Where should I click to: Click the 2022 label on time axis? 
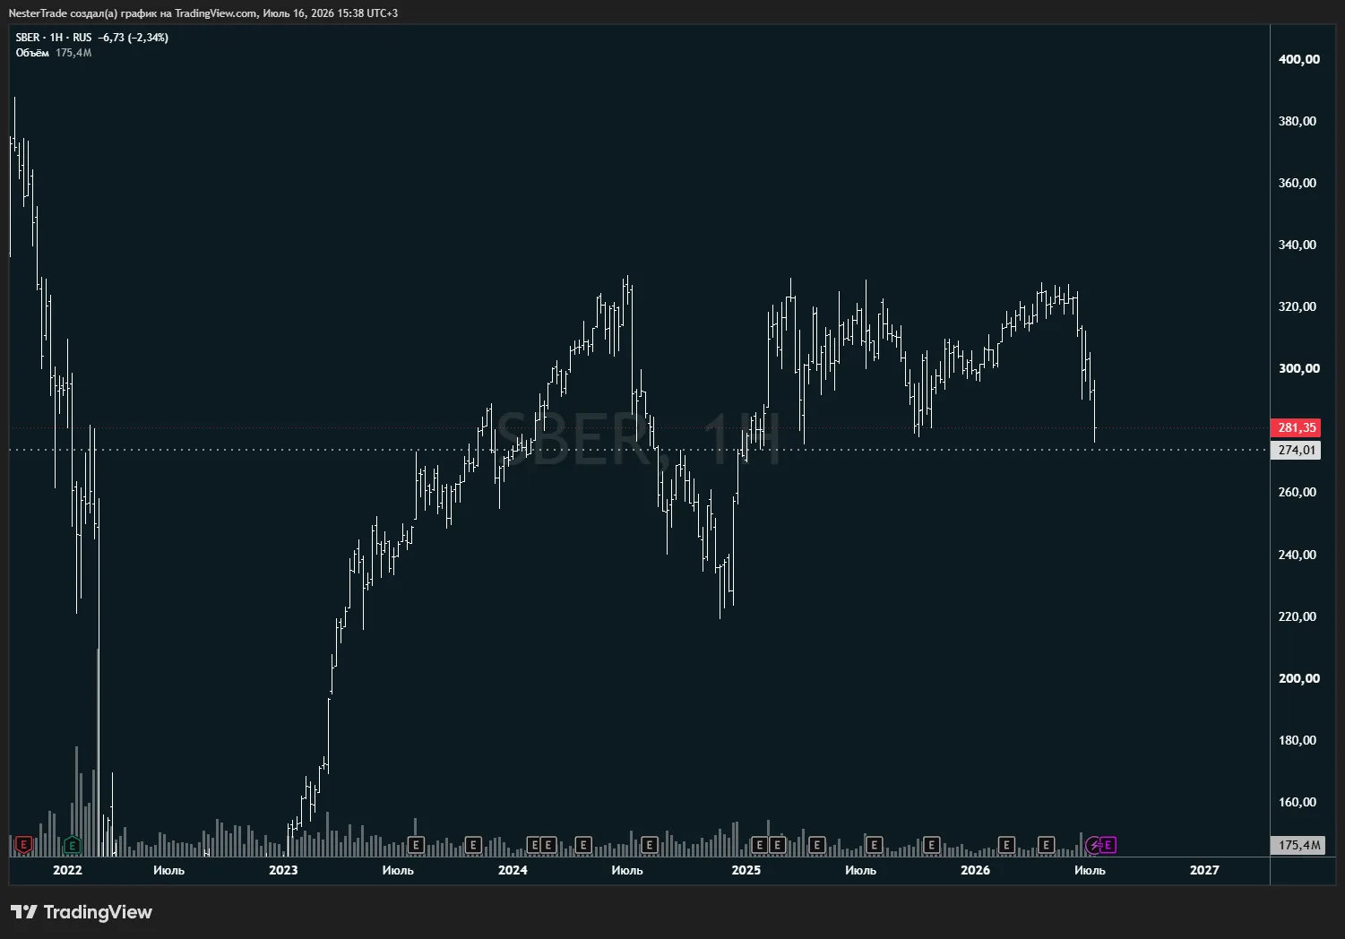click(x=67, y=870)
